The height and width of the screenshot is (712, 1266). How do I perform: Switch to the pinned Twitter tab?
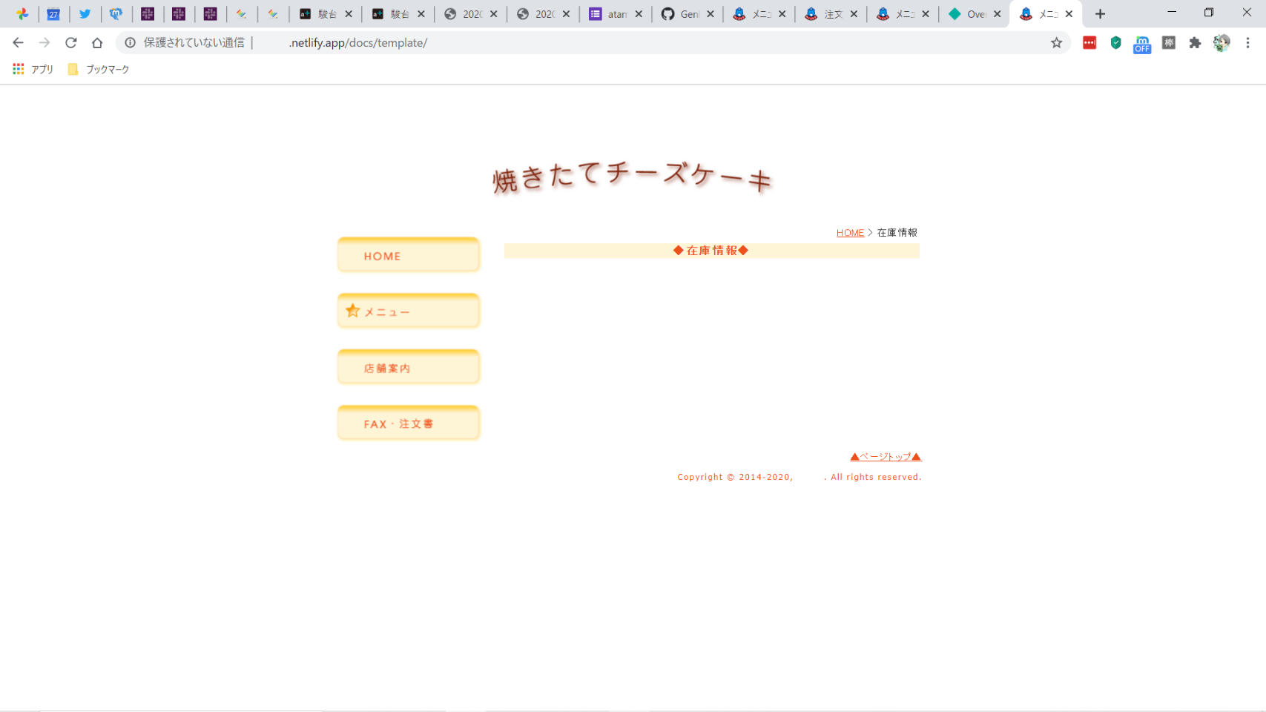[85, 14]
